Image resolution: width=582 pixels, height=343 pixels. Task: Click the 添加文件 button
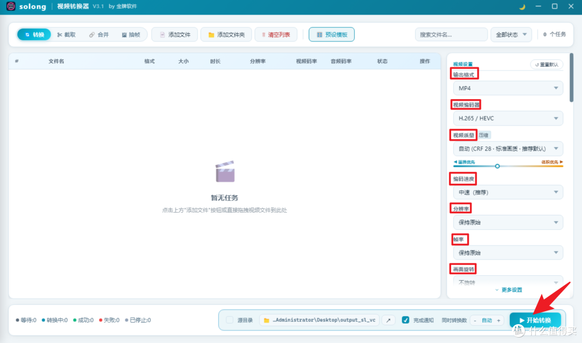point(175,34)
